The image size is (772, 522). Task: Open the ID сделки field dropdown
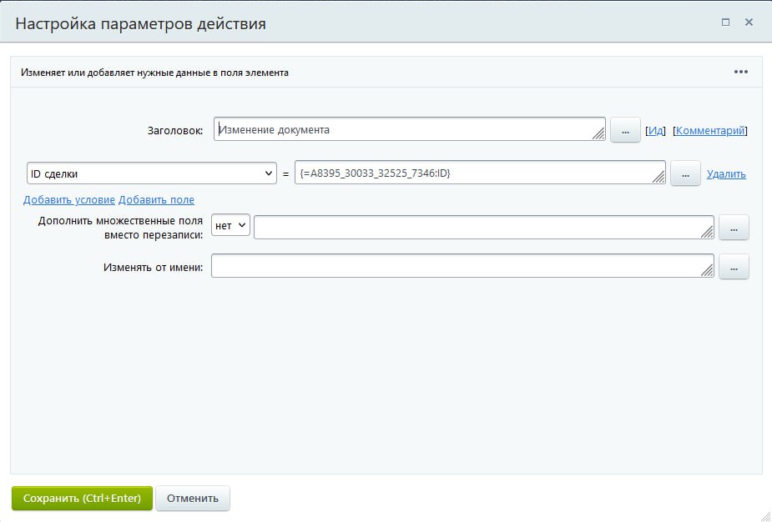coord(152,173)
